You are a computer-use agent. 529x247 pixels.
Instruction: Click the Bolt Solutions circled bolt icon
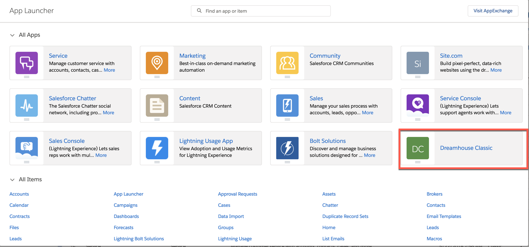[x=287, y=148]
